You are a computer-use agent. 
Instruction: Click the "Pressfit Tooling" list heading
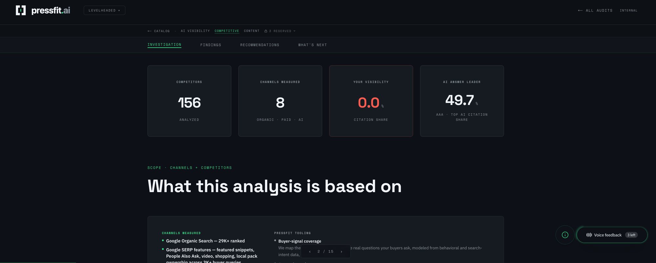pos(293,233)
